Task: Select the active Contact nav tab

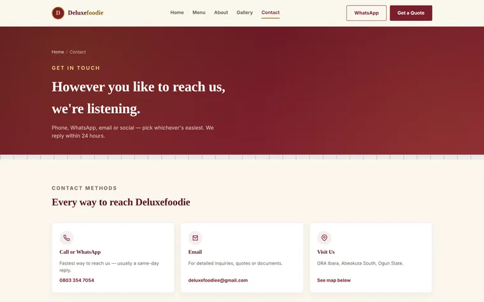Action: 271,13
